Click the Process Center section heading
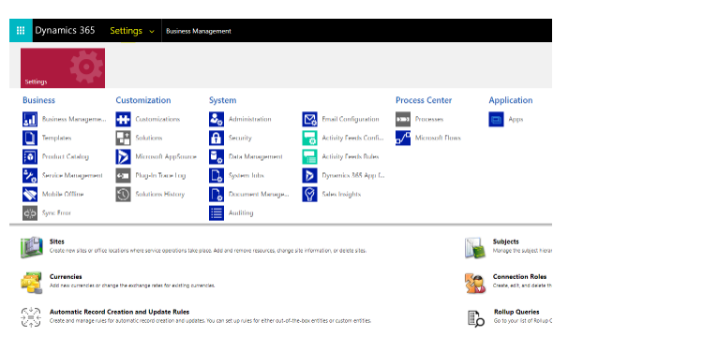The width and height of the screenshot is (703, 351). tap(424, 100)
